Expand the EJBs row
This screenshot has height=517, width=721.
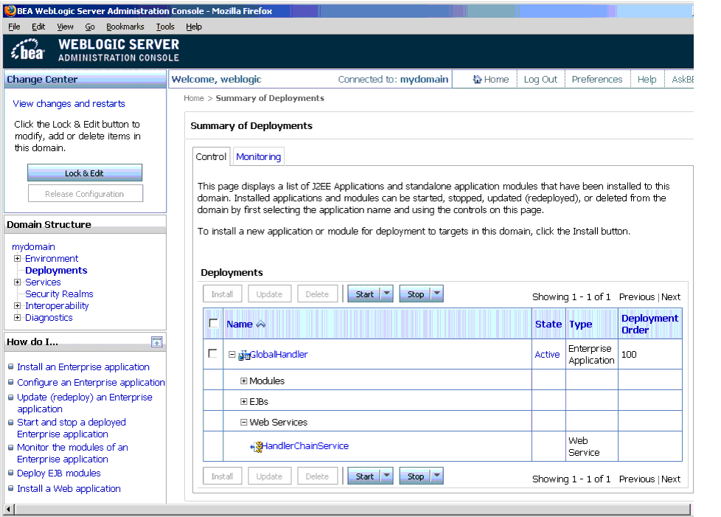pos(244,401)
